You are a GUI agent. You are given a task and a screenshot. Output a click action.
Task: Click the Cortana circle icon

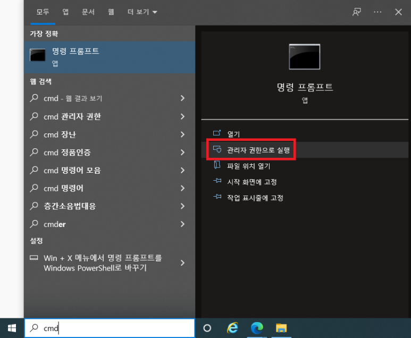207,328
